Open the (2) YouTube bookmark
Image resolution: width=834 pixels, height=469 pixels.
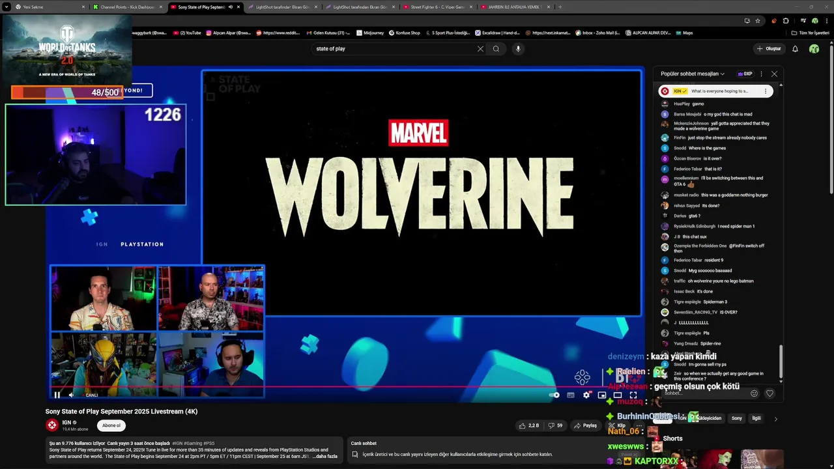(x=187, y=33)
